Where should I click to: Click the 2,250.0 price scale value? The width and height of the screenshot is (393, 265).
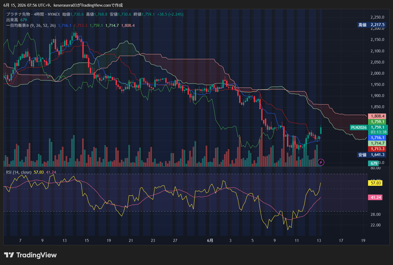(x=378, y=17)
